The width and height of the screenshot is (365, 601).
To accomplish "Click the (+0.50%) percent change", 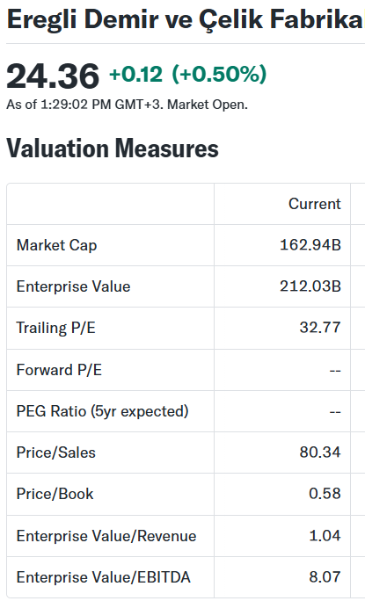I will tap(219, 74).
